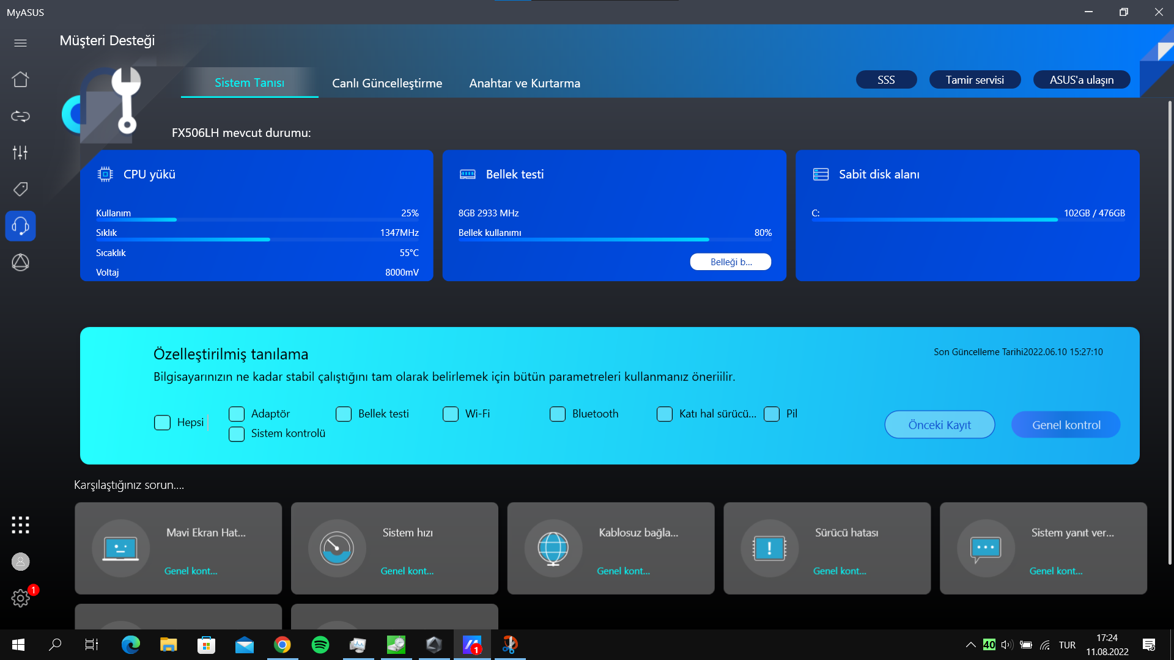
Task: Open Link to MyASUS sidebar icon
Action: point(20,116)
